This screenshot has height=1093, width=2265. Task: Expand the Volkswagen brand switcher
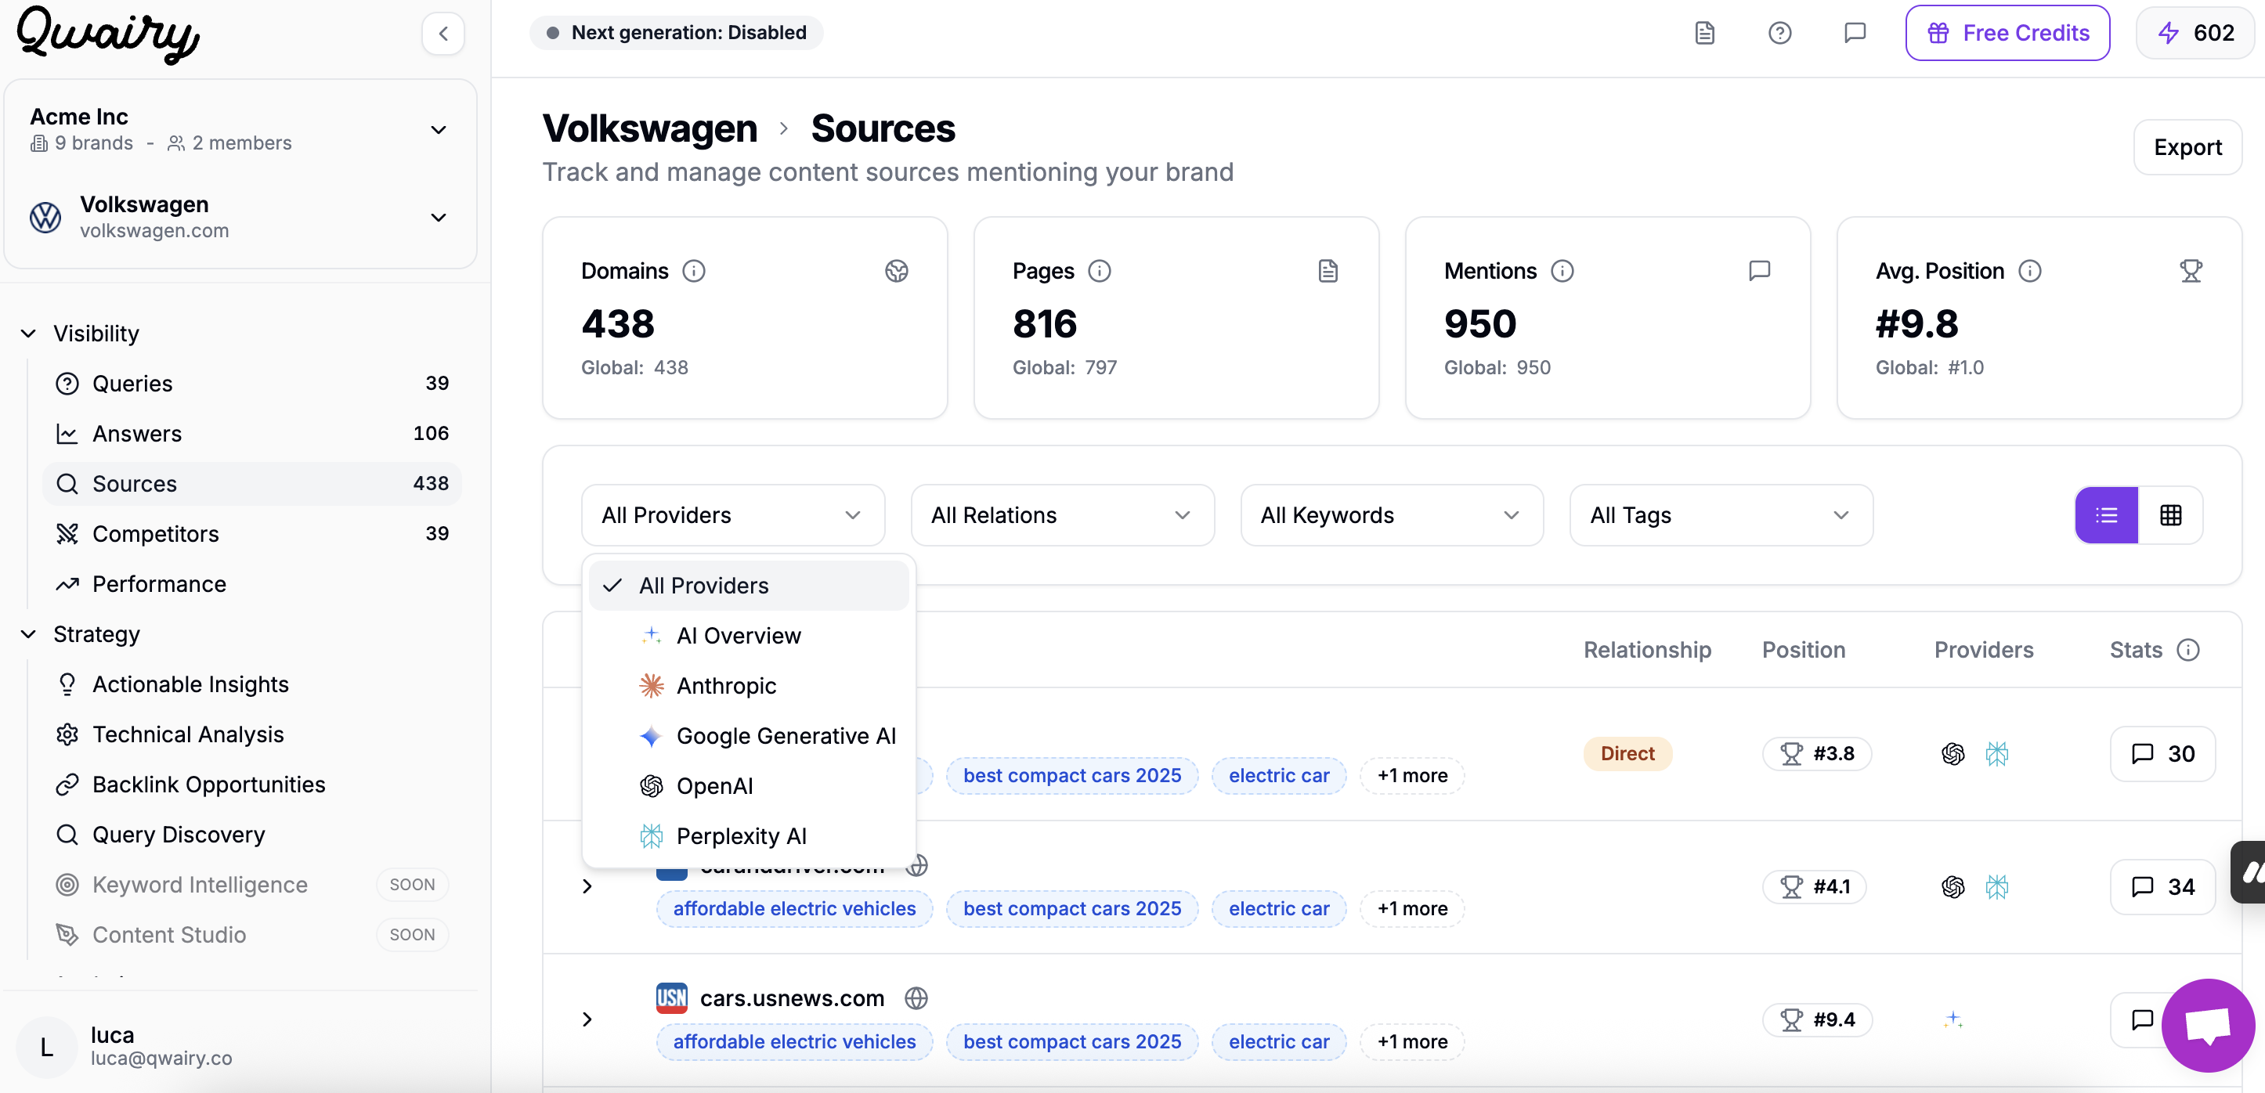click(239, 217)
